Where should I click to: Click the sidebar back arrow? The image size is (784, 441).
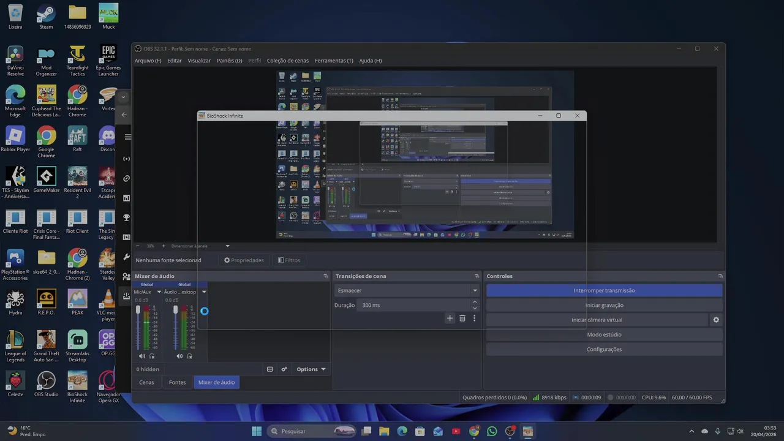[x=124, y=115]
